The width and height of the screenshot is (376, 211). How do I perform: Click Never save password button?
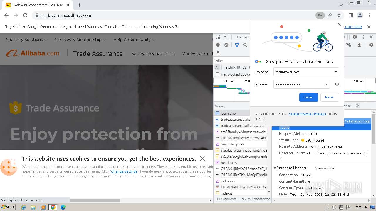329,97
